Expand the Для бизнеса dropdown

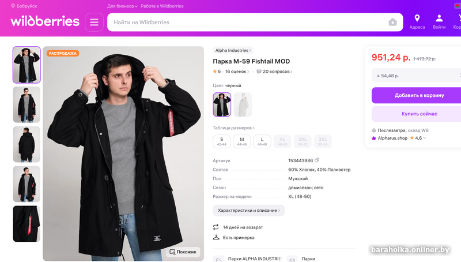click(x=122, y=6)
